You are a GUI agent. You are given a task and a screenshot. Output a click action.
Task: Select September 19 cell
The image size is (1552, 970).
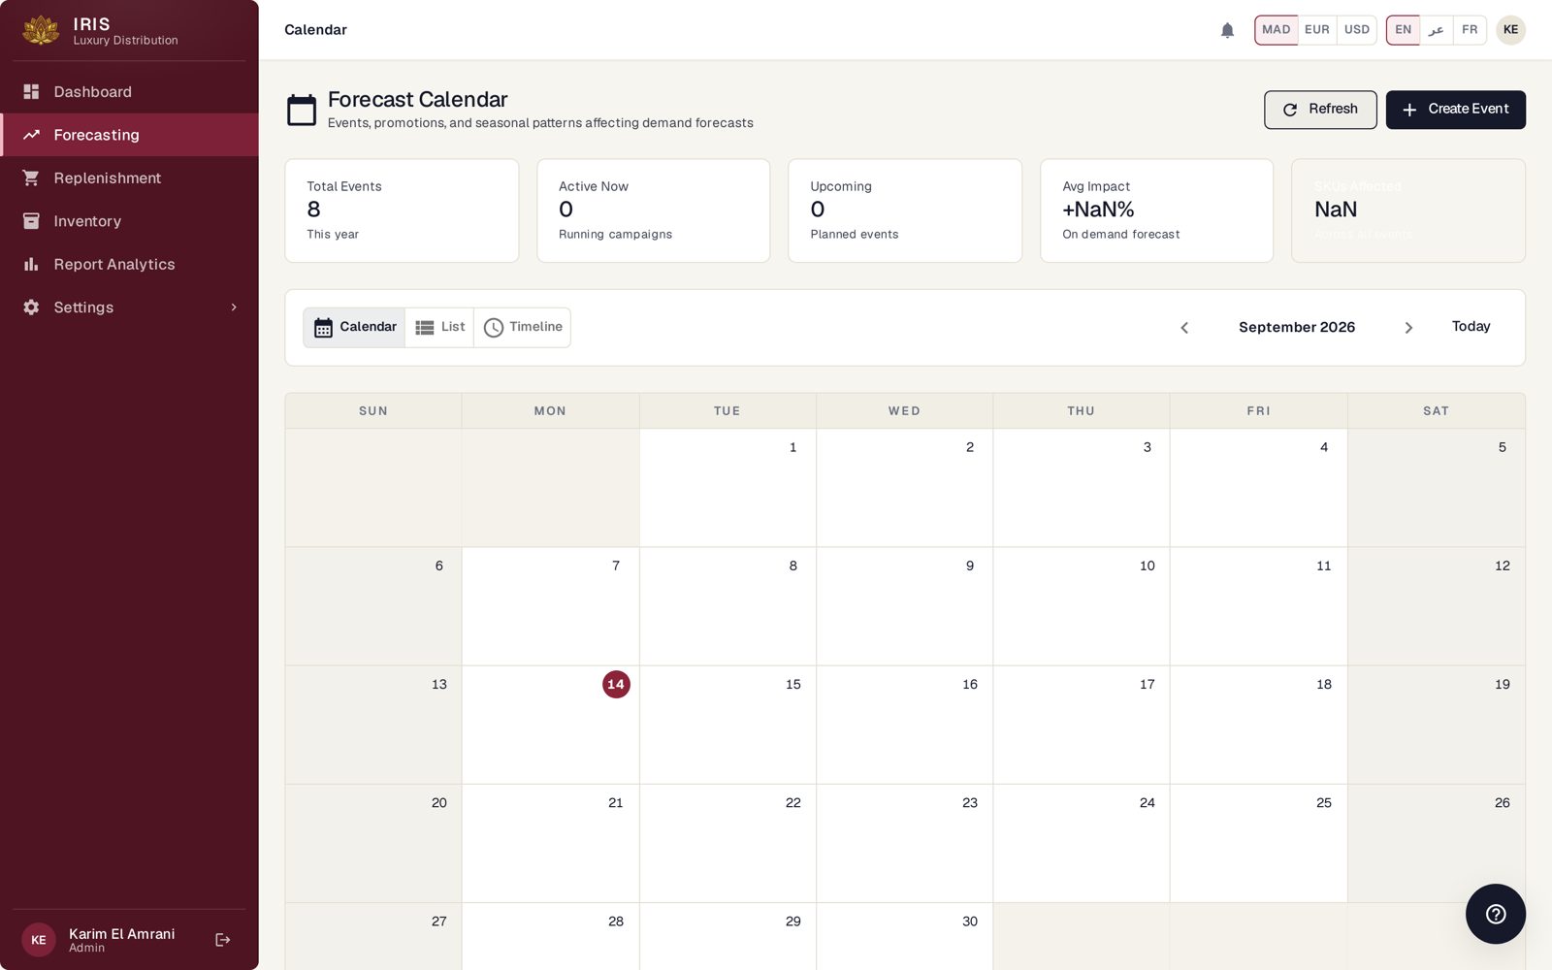[x=1436, y=725]
